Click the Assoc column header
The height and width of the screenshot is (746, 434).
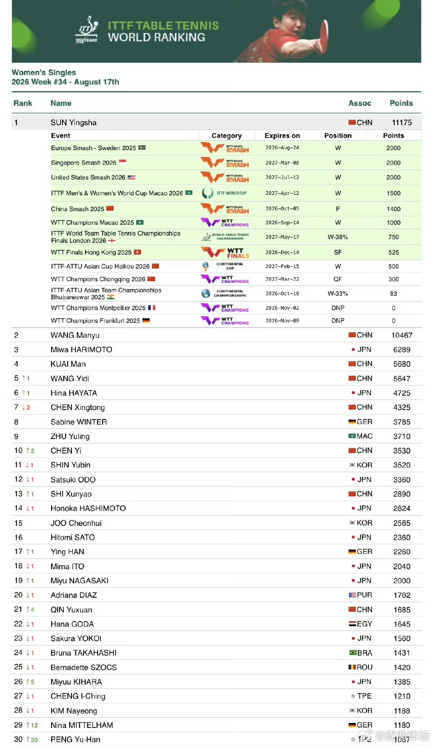click(360, 103)
